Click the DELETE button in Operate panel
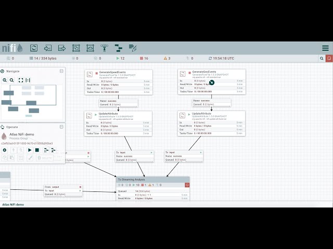 coord(45,158)
